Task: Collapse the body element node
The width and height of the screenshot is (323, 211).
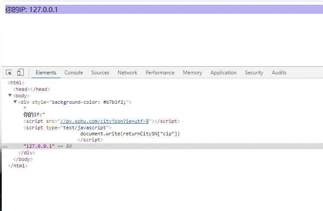Action: (9, 95)
